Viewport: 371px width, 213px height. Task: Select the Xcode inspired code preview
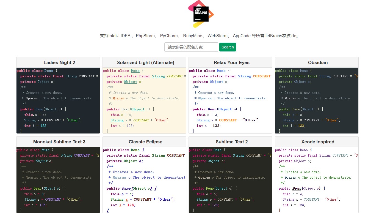coord(317,180)
